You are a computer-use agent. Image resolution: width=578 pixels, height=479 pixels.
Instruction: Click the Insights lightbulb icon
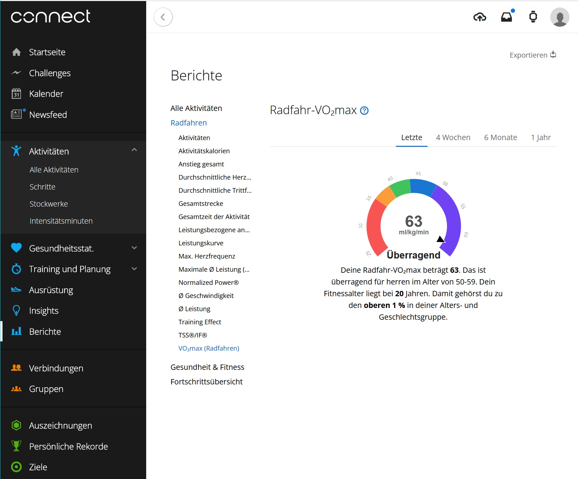16,310
